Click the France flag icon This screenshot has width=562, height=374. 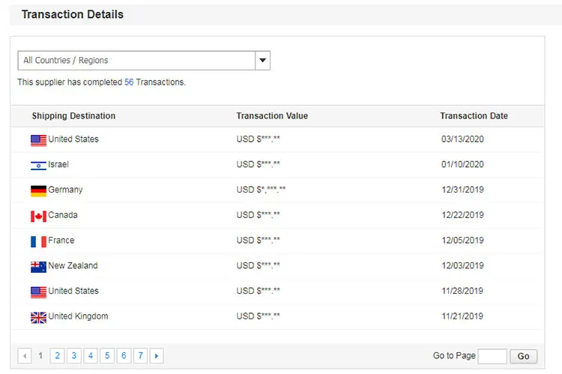click(x=38, y=241)
